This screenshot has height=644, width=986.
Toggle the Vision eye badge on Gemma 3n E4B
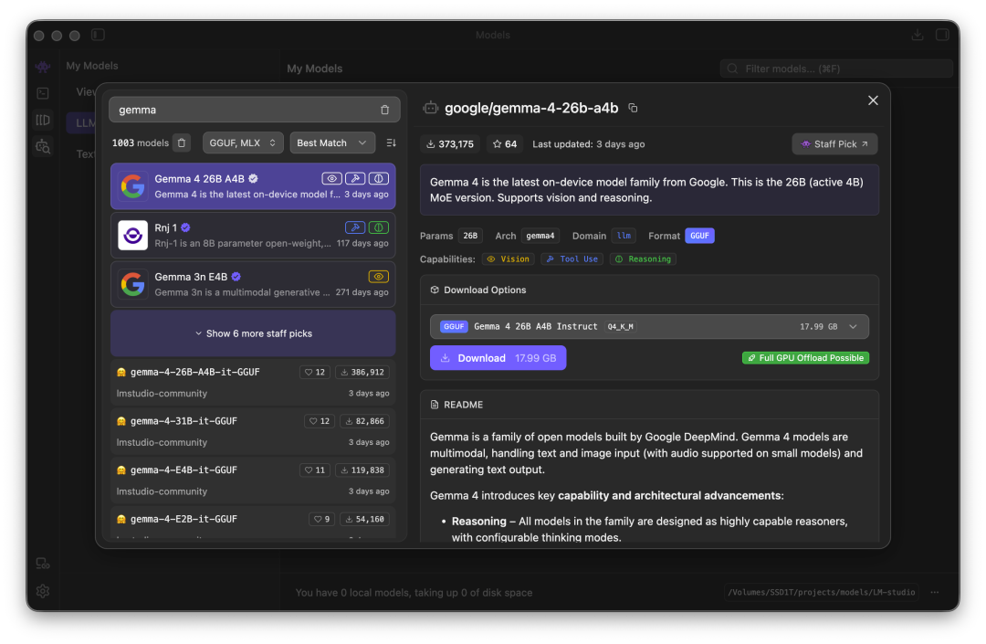(x=378, y=276)
